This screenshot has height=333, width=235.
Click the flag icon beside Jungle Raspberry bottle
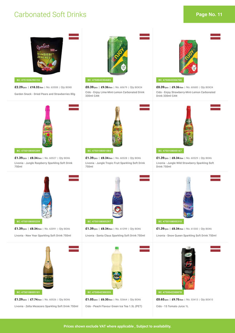(x=74, y=107)
